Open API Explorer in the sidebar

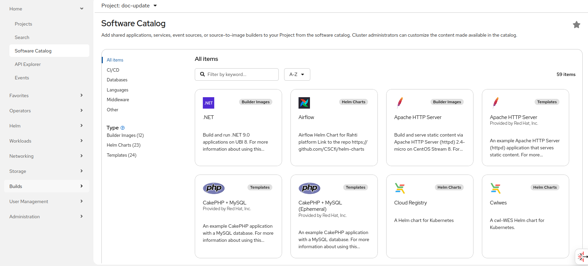pyautogui.click(x=28, y=64)
